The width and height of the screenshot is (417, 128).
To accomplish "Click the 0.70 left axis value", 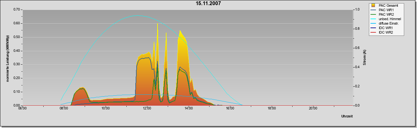I will 16,10.
